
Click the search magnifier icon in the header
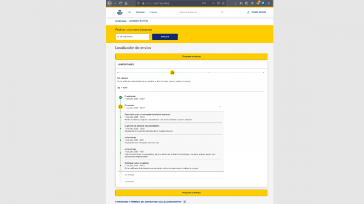point(223,12)
